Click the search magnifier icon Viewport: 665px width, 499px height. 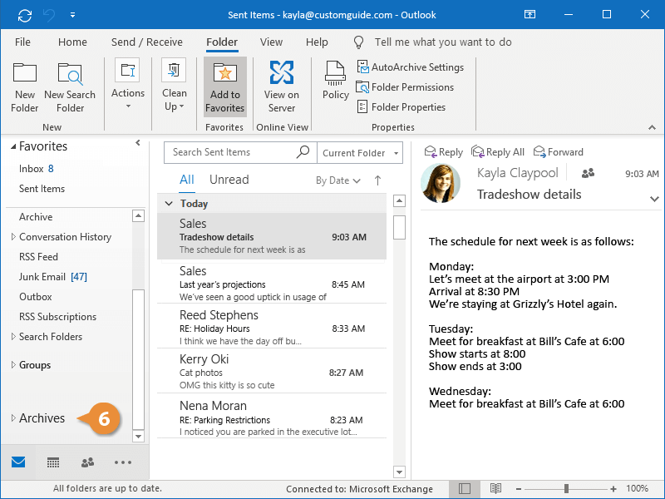[x=303, y=151]
